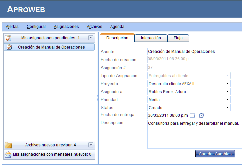Image resolution: width=242 pixels, height=167 pixels.
Task: Open the clock time picker for Fecha de entrega
Action: [201, 115]
